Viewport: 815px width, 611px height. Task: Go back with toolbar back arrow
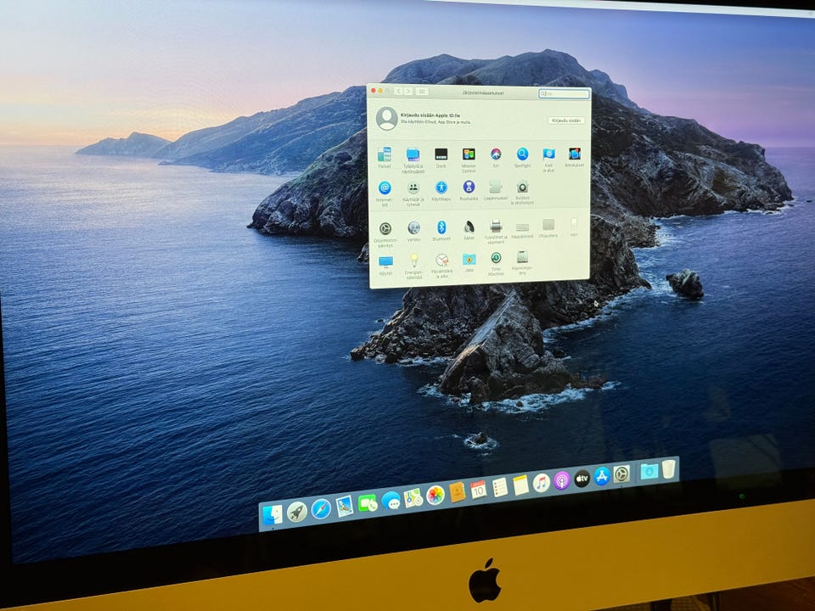[398, 92]
